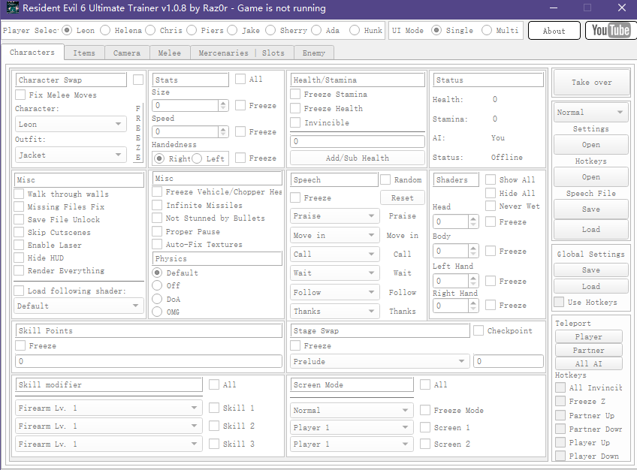The height and width of the screenshot is (470, 637).
Task: Open the Character dropdown showing Leon
Action: pos(71,124)
